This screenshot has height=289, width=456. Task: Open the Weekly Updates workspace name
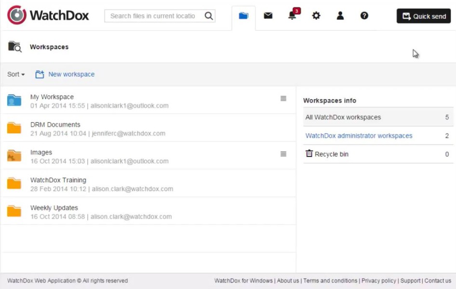(54, 208)
